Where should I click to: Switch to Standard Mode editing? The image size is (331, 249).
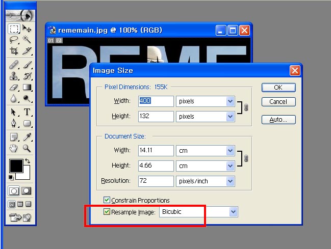[14, 191]
